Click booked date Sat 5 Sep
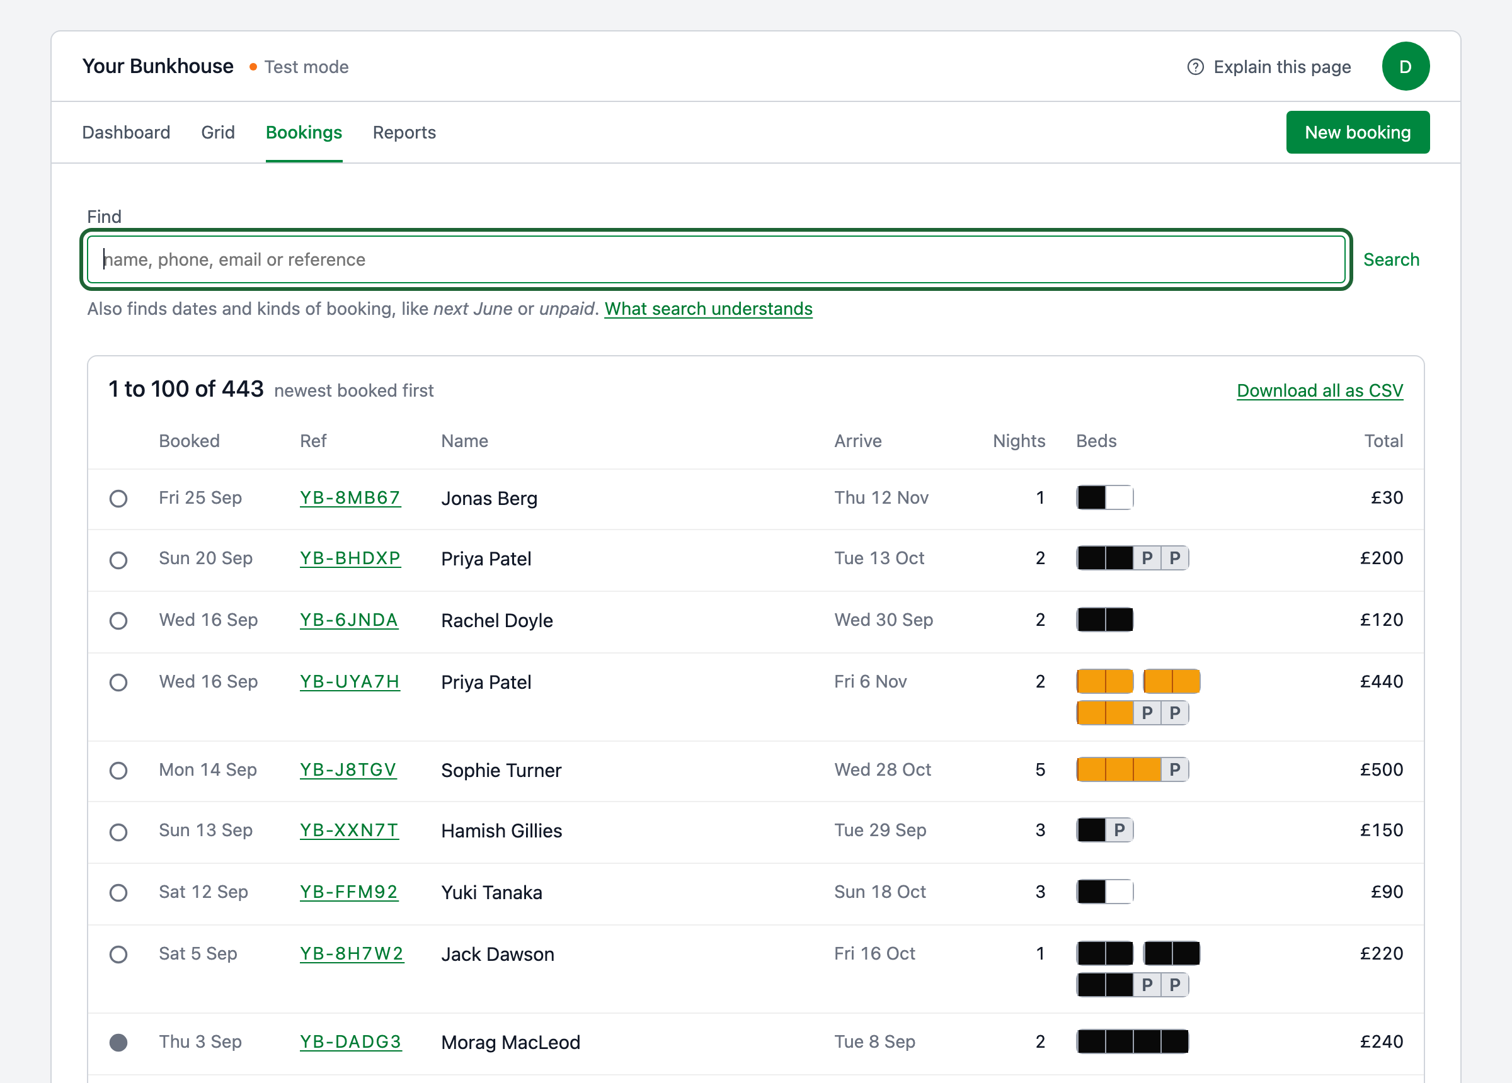The width and height of the screenshot is (1512, 1083). click(x=198, y=954)
